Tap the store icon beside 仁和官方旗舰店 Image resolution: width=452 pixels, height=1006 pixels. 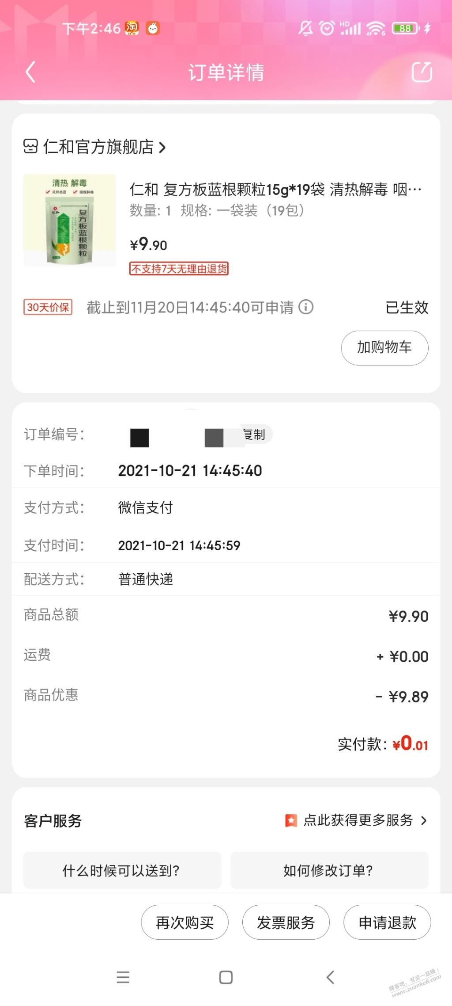click(x=31, y=146)
